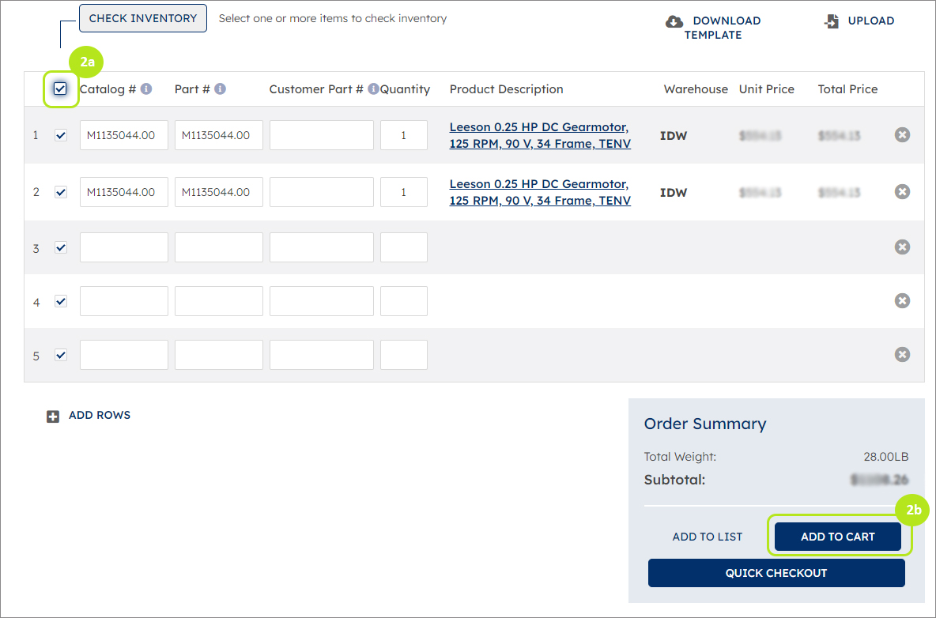
Task: Focus empty Customer Part # field in row 4
Action: (x=321, y=301)
